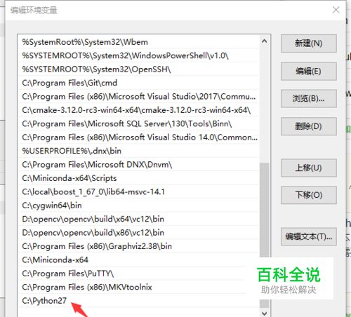
Task: Open 编辑文本(T)... text editor
Action: click(309, 236)
